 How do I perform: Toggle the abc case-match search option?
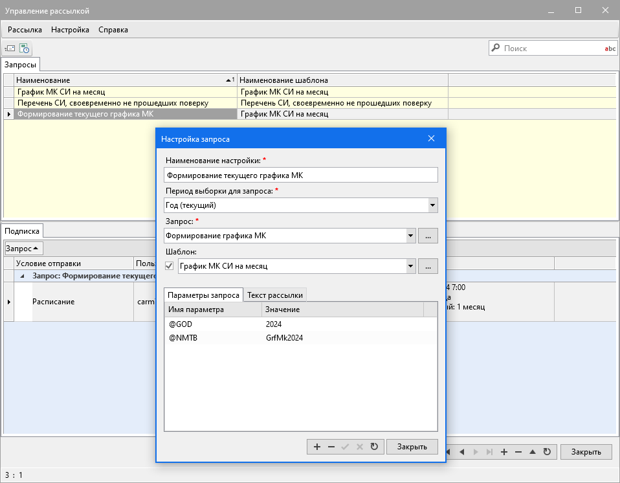(610, 49)
